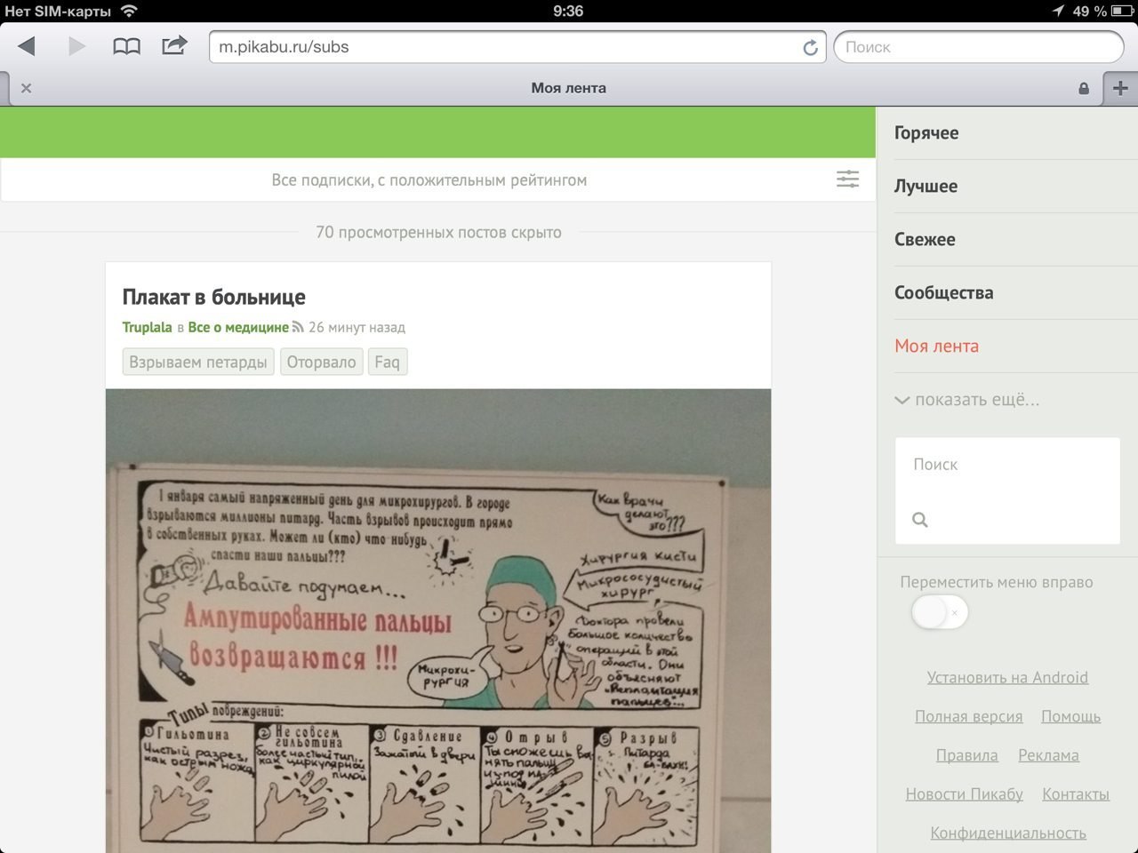The image size is (1138, 853).
Task: Select tag Faq
Action: coord(387,362)
